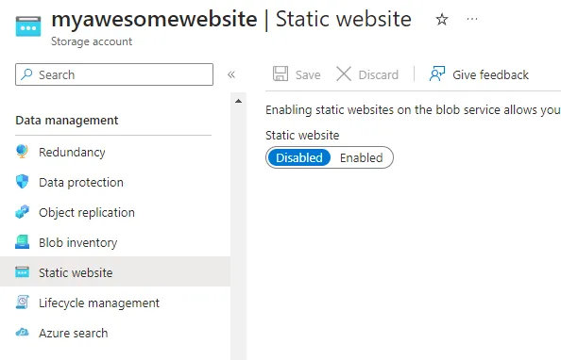Click the Give feedback link text
The height and width of the screenshot is (360, 561).
pos(490,74)
